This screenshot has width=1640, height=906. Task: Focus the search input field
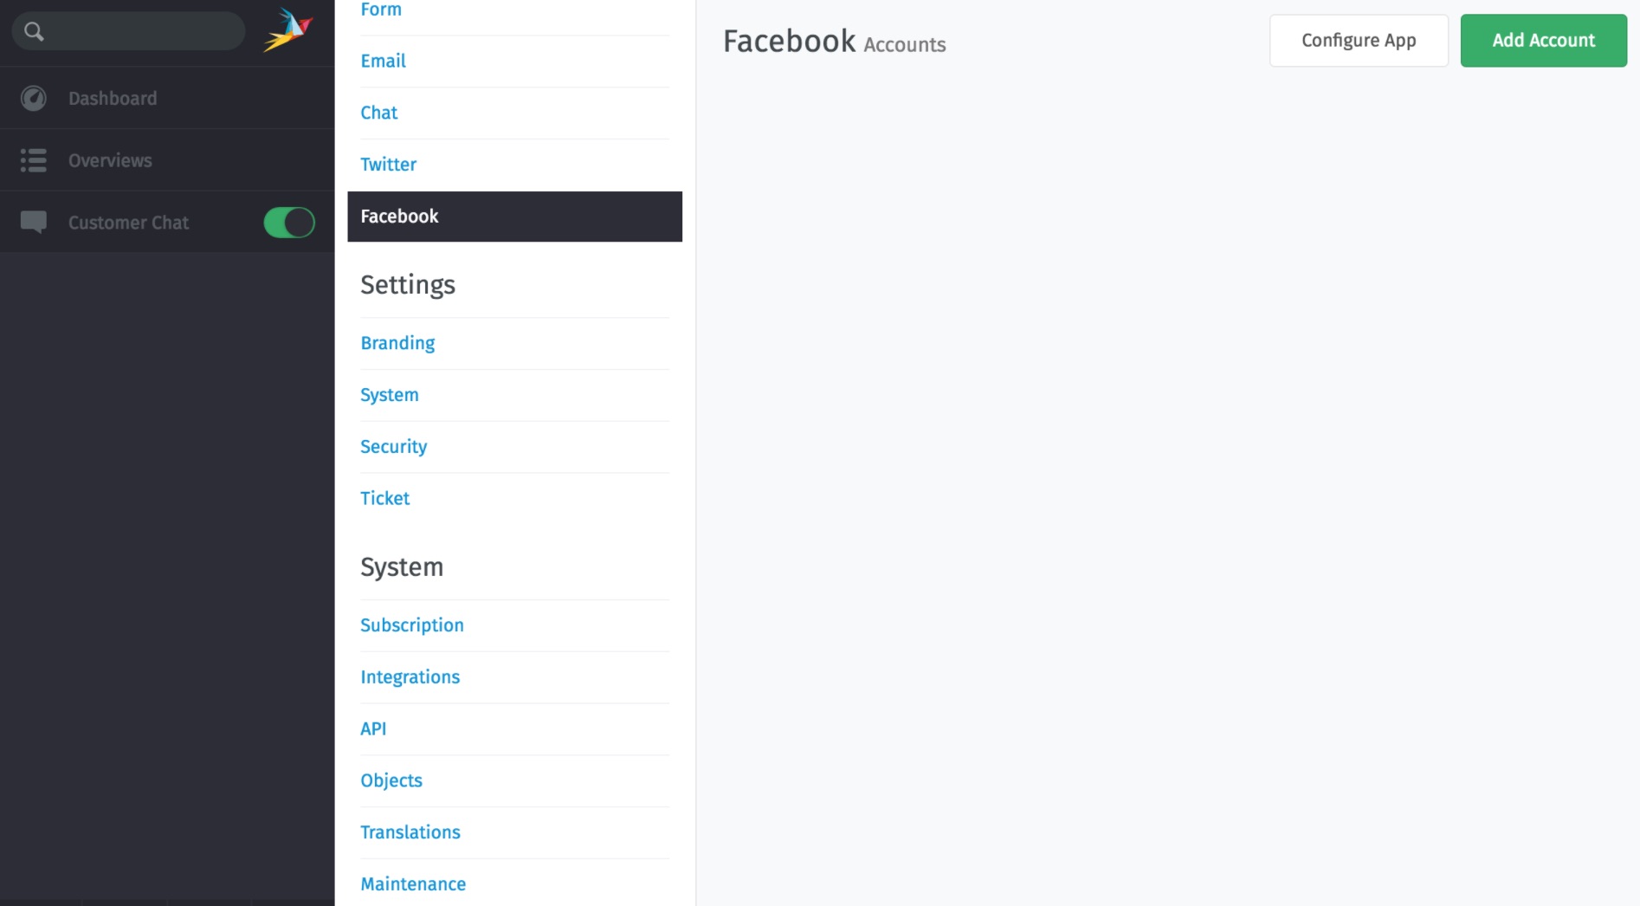pyautogui.click(x=129, y=31)
